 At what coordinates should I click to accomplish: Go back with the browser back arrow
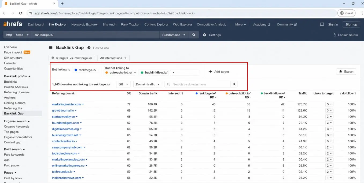click(x=5, y=13)
